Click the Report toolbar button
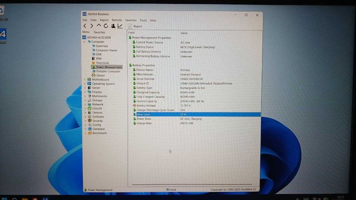Viewport: 356px width, 200px height. (x=135, y=26)
